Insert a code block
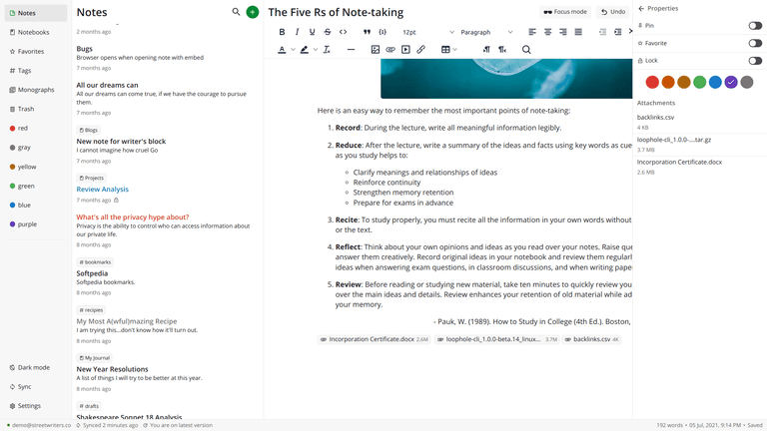Screen dimensions: 767x431 [x=383, y=32]
